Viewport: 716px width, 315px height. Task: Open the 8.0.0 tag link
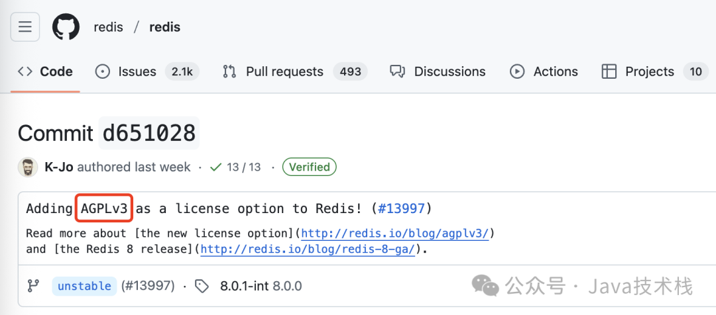(x=287, y=287)
